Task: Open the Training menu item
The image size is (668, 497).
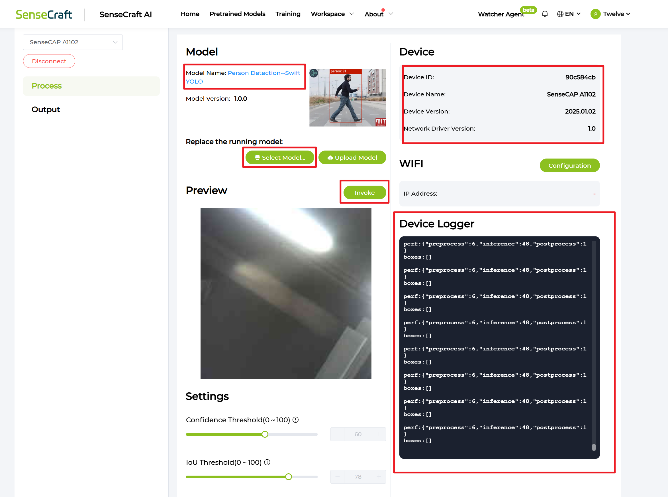Action: (288, 14)
